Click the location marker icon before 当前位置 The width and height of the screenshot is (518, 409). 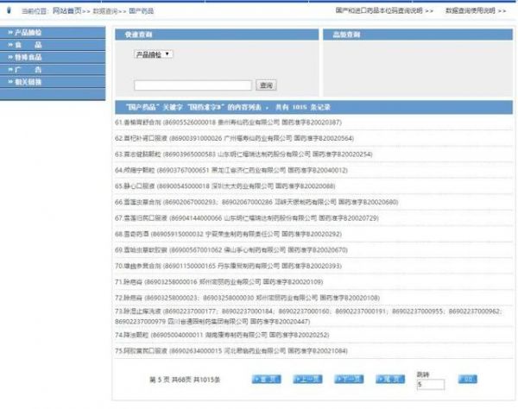9,10
